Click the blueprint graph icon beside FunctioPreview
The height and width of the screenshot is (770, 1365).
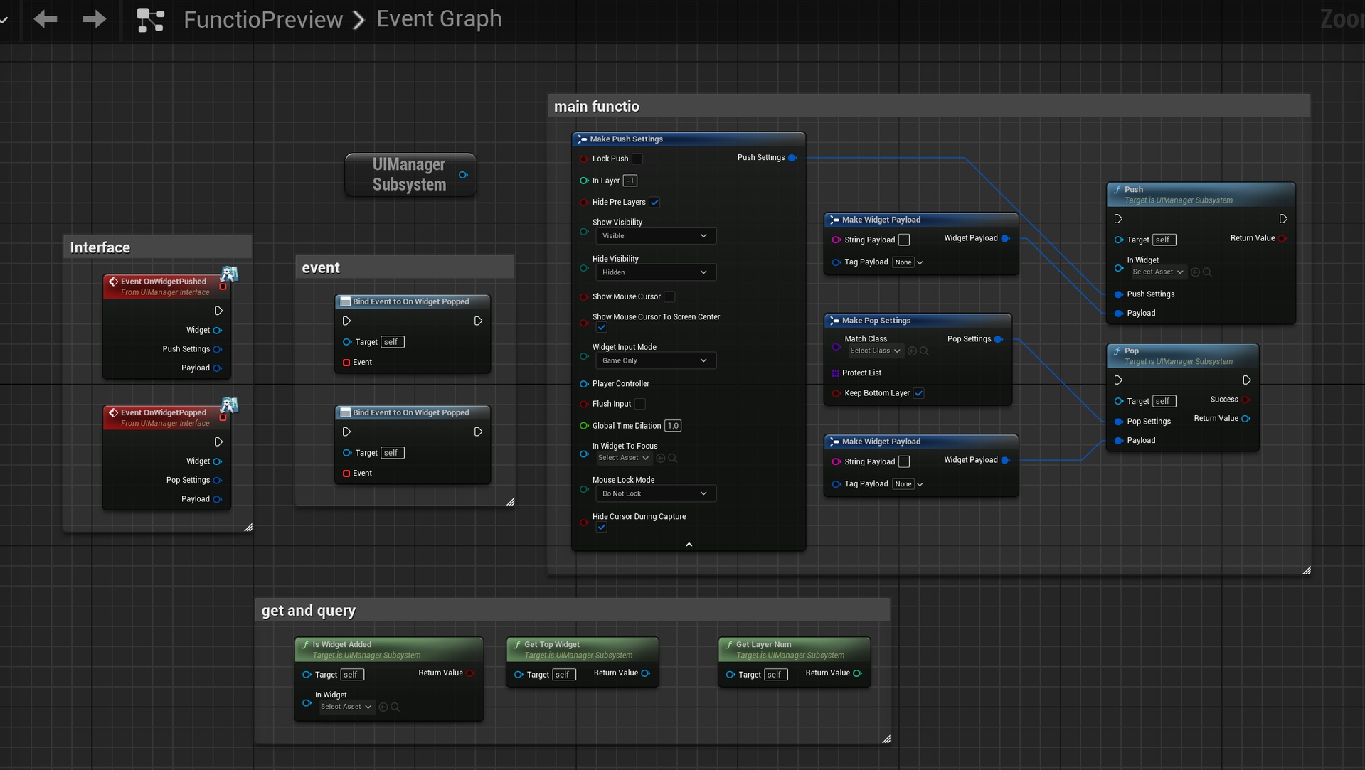click(x=150, y=20)
